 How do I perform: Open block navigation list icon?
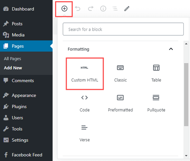coord(115,9)
